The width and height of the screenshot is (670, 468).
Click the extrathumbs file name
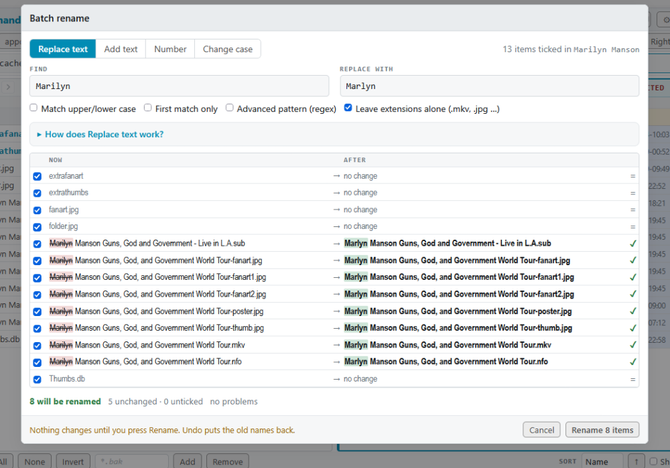point(68,193)
